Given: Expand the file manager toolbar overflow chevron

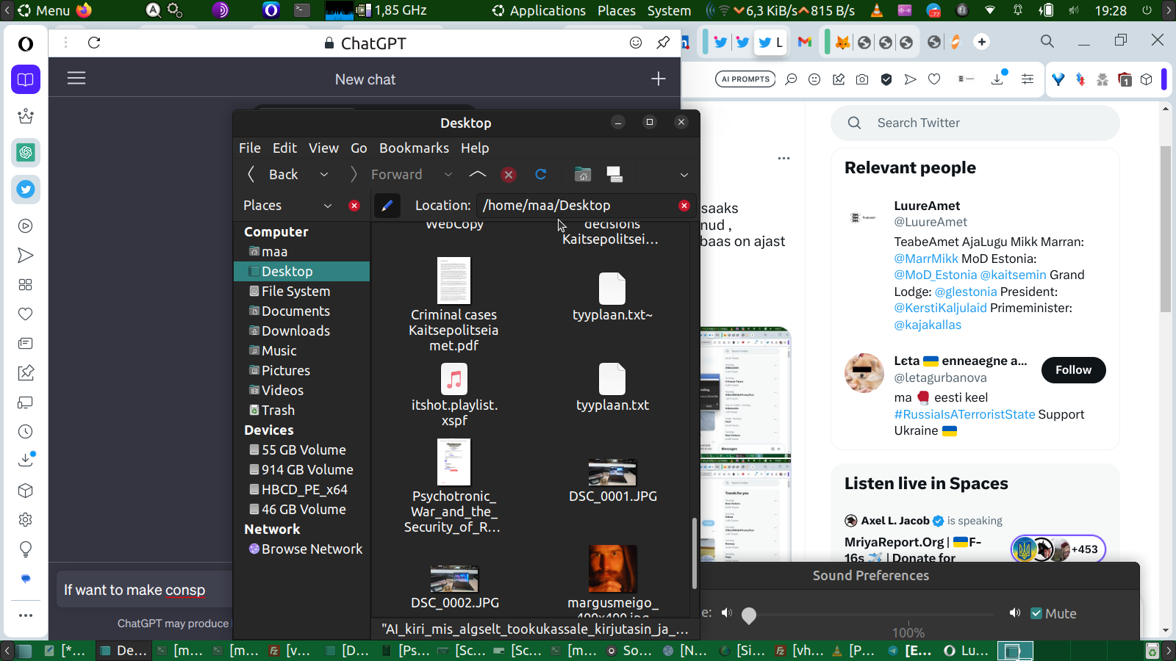Looking at the screenshot, I should pyautogui.click(x=684, y=175).
